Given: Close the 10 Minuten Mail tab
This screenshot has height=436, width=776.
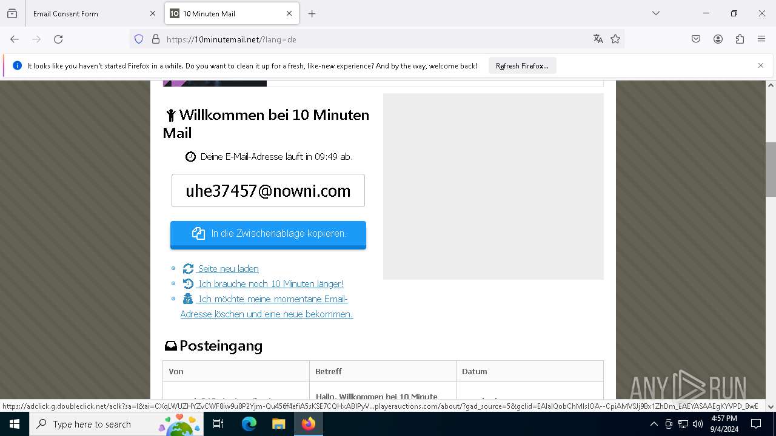Looking at the screenshot, I should (289, 13).
